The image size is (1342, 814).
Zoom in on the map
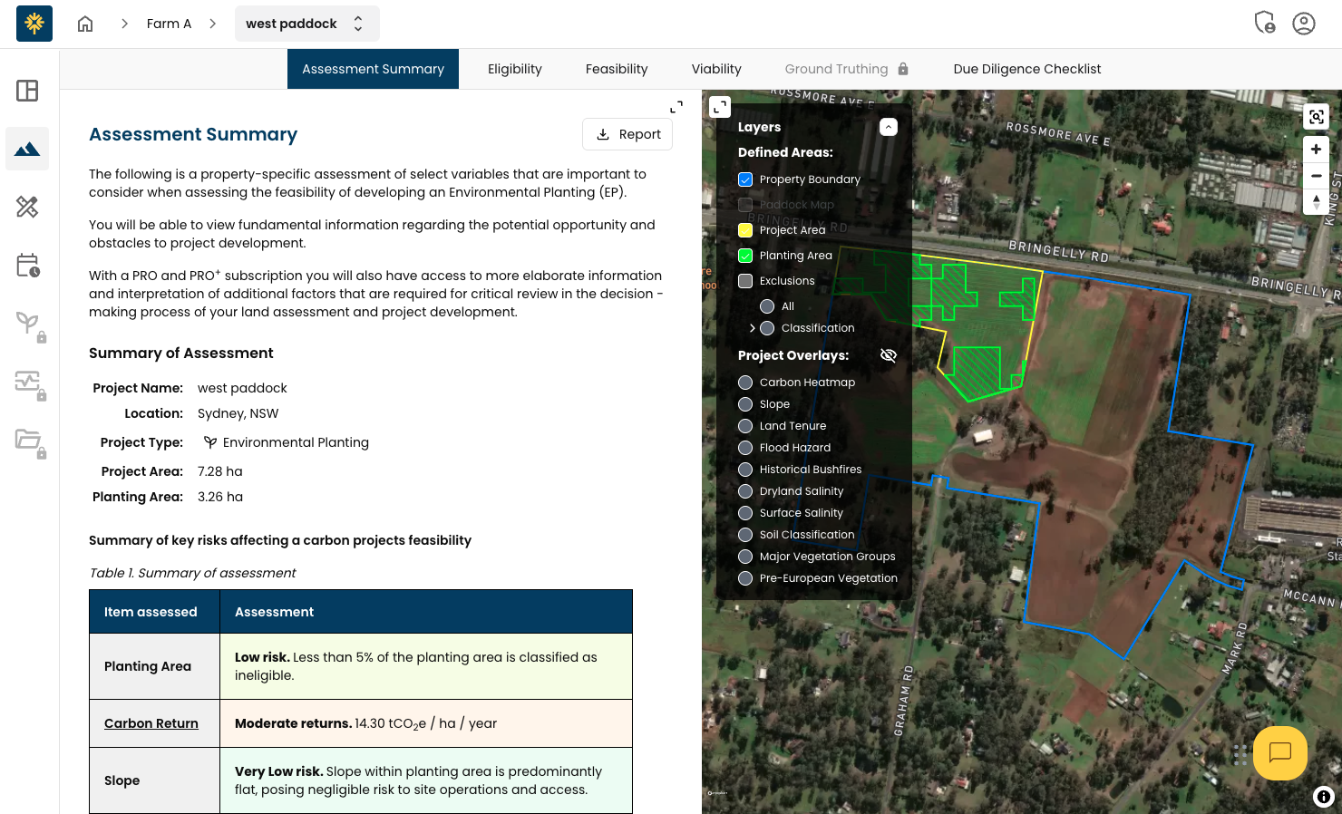1316,149
